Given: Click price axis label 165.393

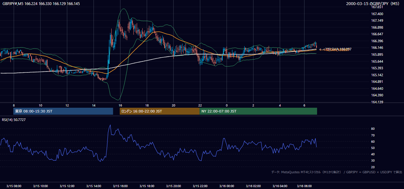Looking at the screenshot, I should [x=377, y=68].
